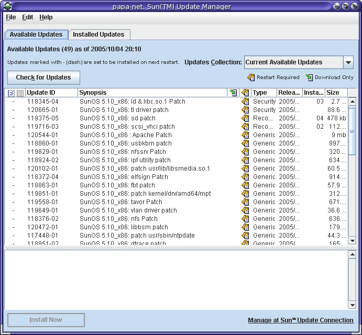Sort by Type column header
This screenshot has width=362, height=335.
[x=264, y=93]
